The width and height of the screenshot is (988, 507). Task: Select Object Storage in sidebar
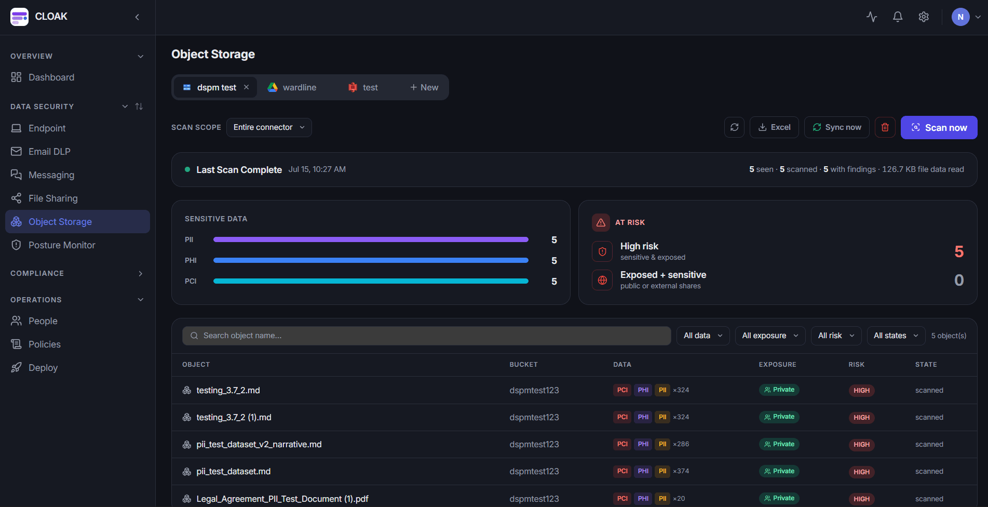click(x=77, y=222)
